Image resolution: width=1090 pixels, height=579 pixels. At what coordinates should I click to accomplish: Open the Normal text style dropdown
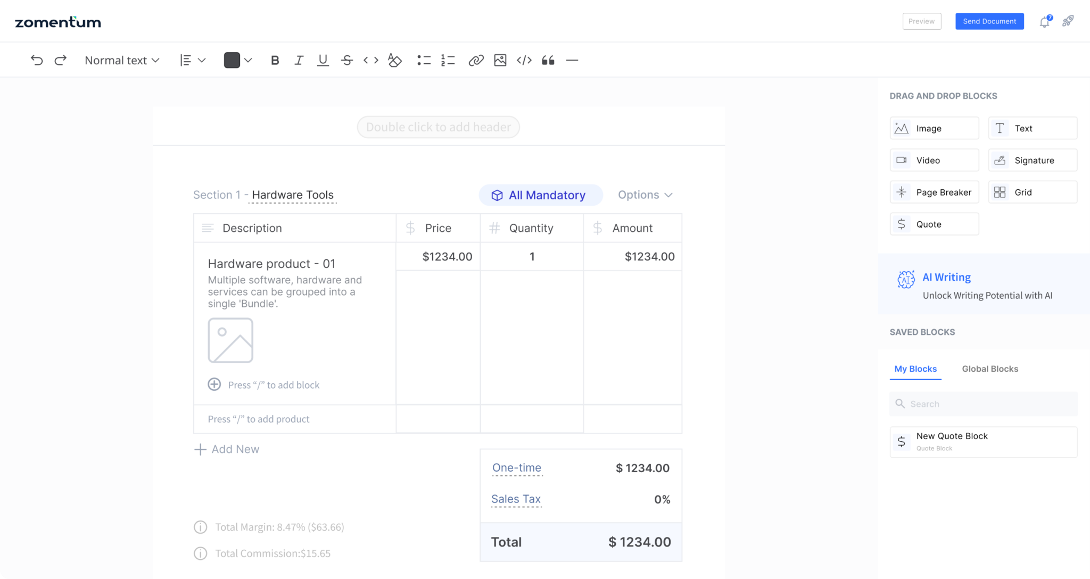(x=122, y=60)
